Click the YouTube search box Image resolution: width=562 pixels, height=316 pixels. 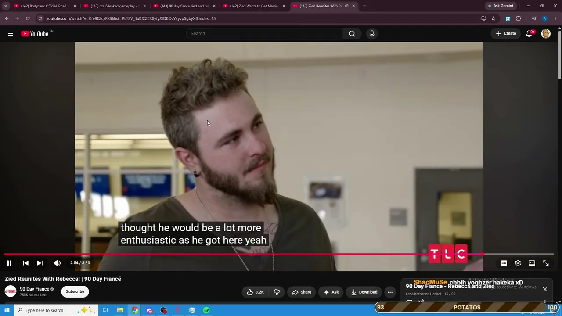[264, 34]
